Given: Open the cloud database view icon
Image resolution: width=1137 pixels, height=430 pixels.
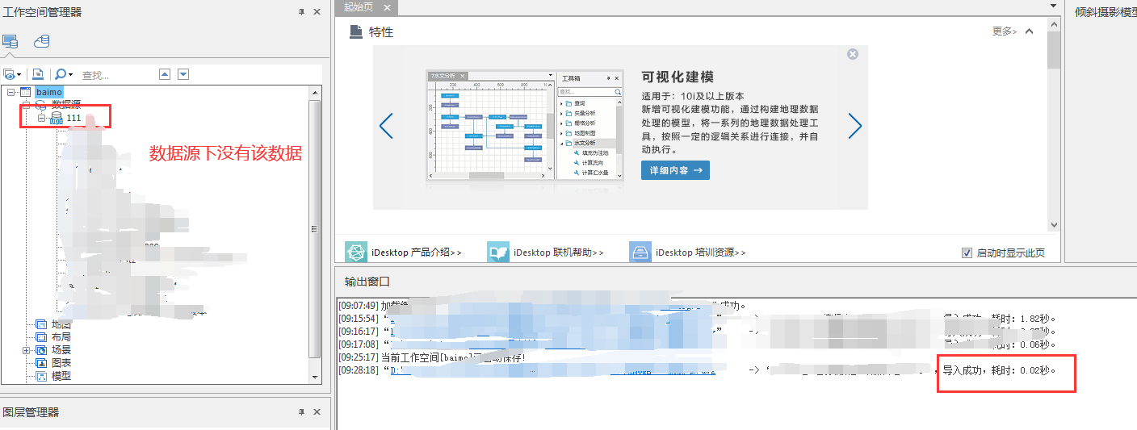Looking at the screenshot, I should [41, 41].
